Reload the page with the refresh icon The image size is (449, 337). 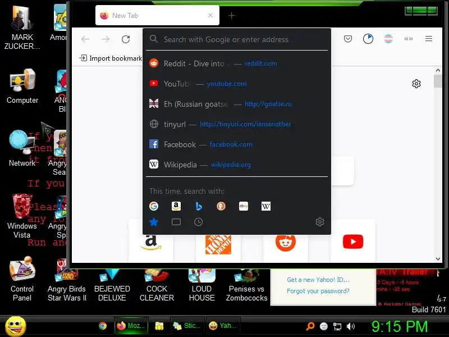click(x=126, y=39)
